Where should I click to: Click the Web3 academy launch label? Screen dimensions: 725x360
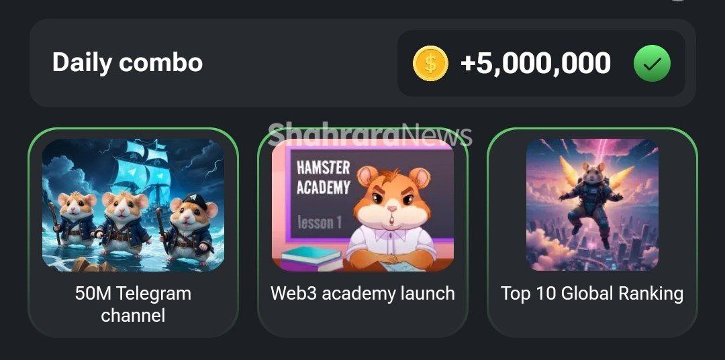pyautogui.click(x=362, y=294)
